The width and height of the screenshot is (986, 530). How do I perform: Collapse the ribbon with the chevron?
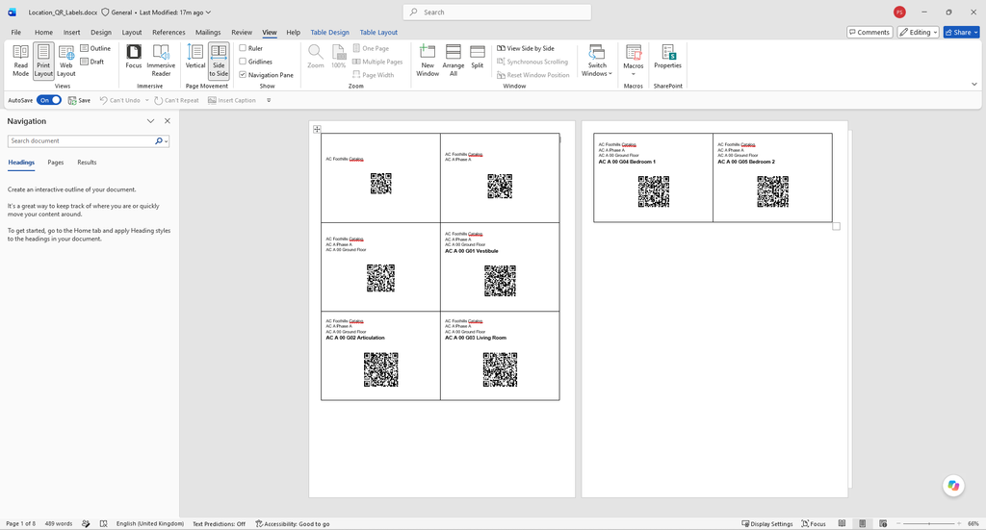point(974,84)
